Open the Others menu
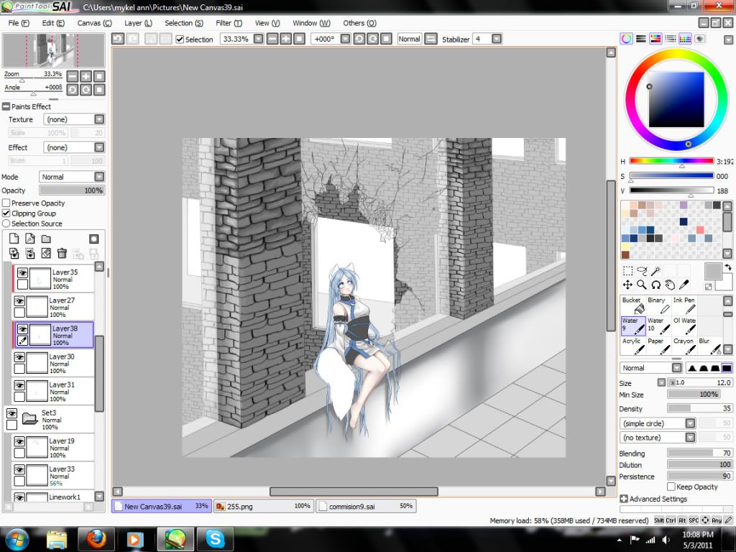Screen dimensions: 736x552 (359, 23)
